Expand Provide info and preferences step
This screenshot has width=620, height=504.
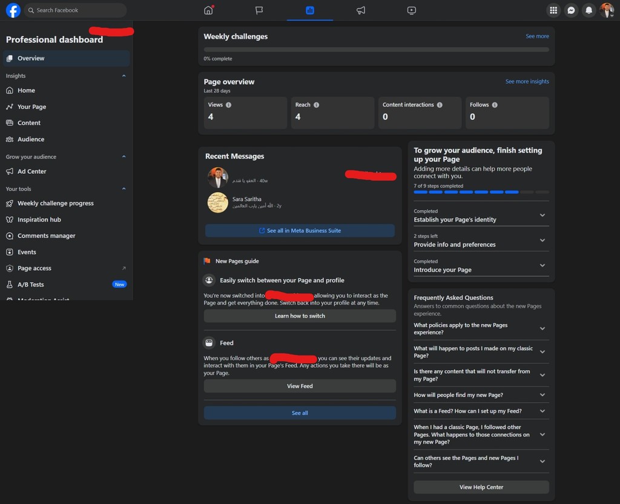pyautogui.click(x=542, y=240)
